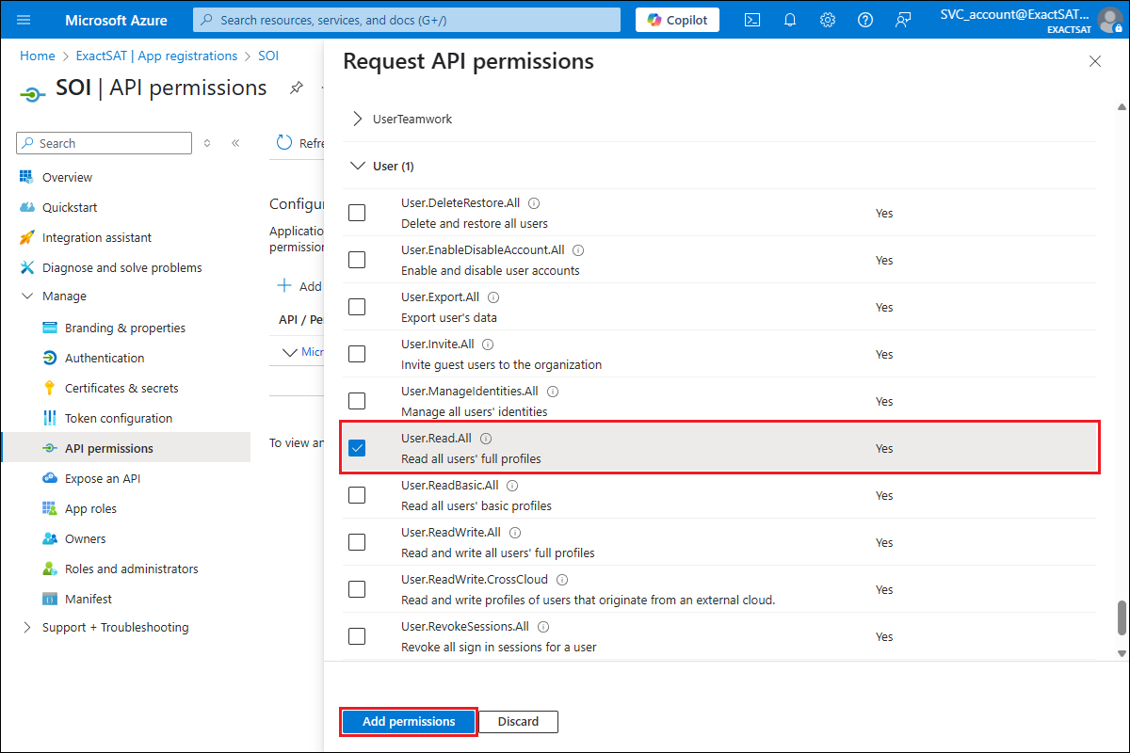Open Certificates & secrets in sidebar
The height and width of the screenshot is (753, 1130).
click(x=121, y=388)
